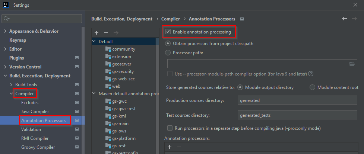The width and height of the screenshot is (364, 154).
Task: Collapse the Compiler tree node
Action: click(x=11, y=94)
